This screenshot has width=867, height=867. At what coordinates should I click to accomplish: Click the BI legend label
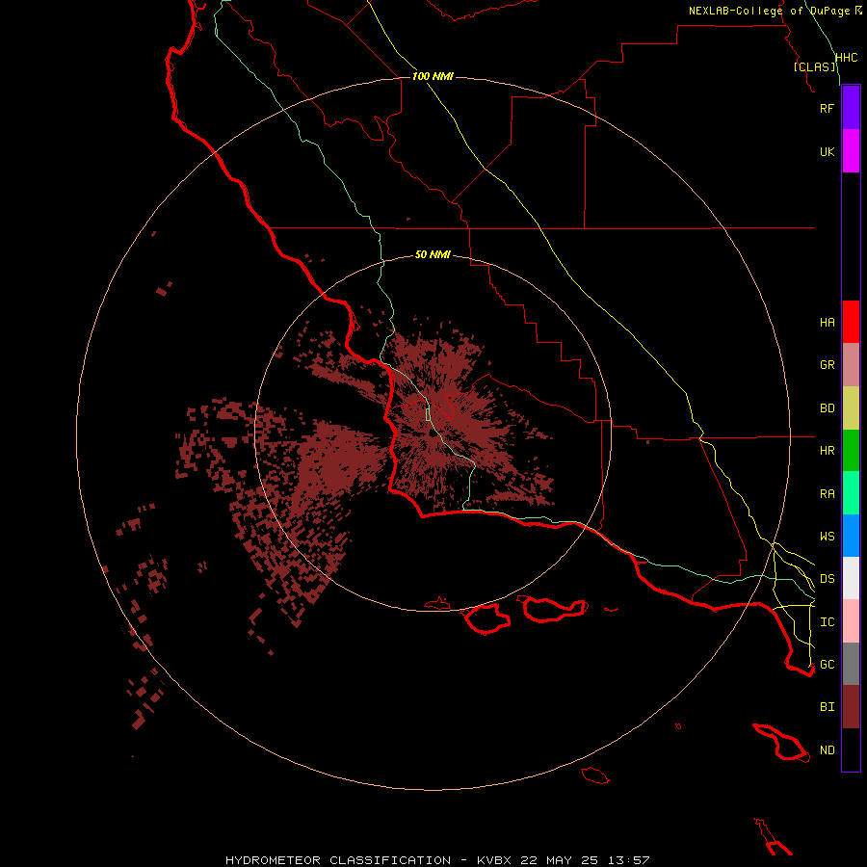pyautogui.click(x=827, y=707)
